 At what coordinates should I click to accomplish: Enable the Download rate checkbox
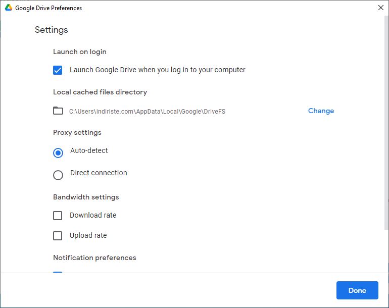(x=58, y=216)
